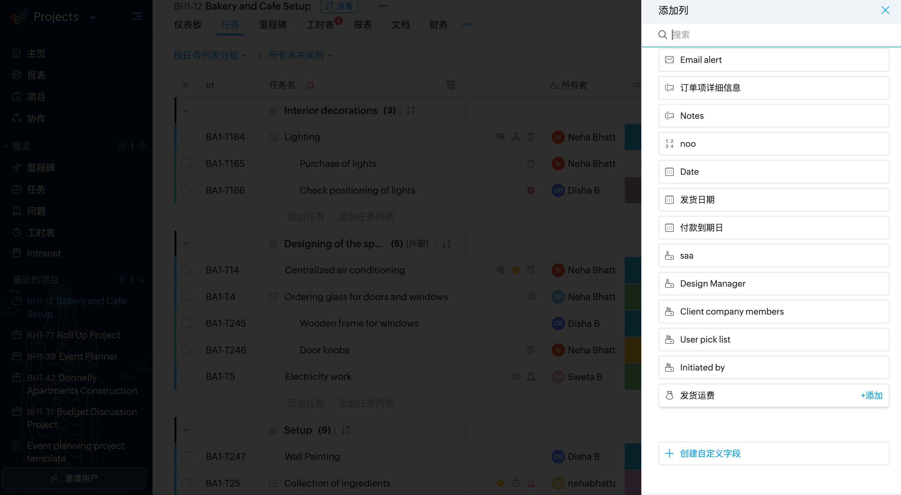This screenshot has width=901, height=495.
Task: Click the number icon beside noo field
Action: 669,144
